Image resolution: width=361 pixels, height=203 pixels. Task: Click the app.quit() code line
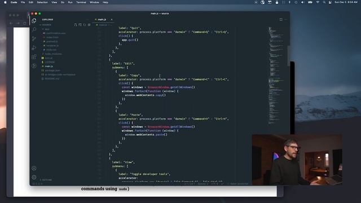130,40
